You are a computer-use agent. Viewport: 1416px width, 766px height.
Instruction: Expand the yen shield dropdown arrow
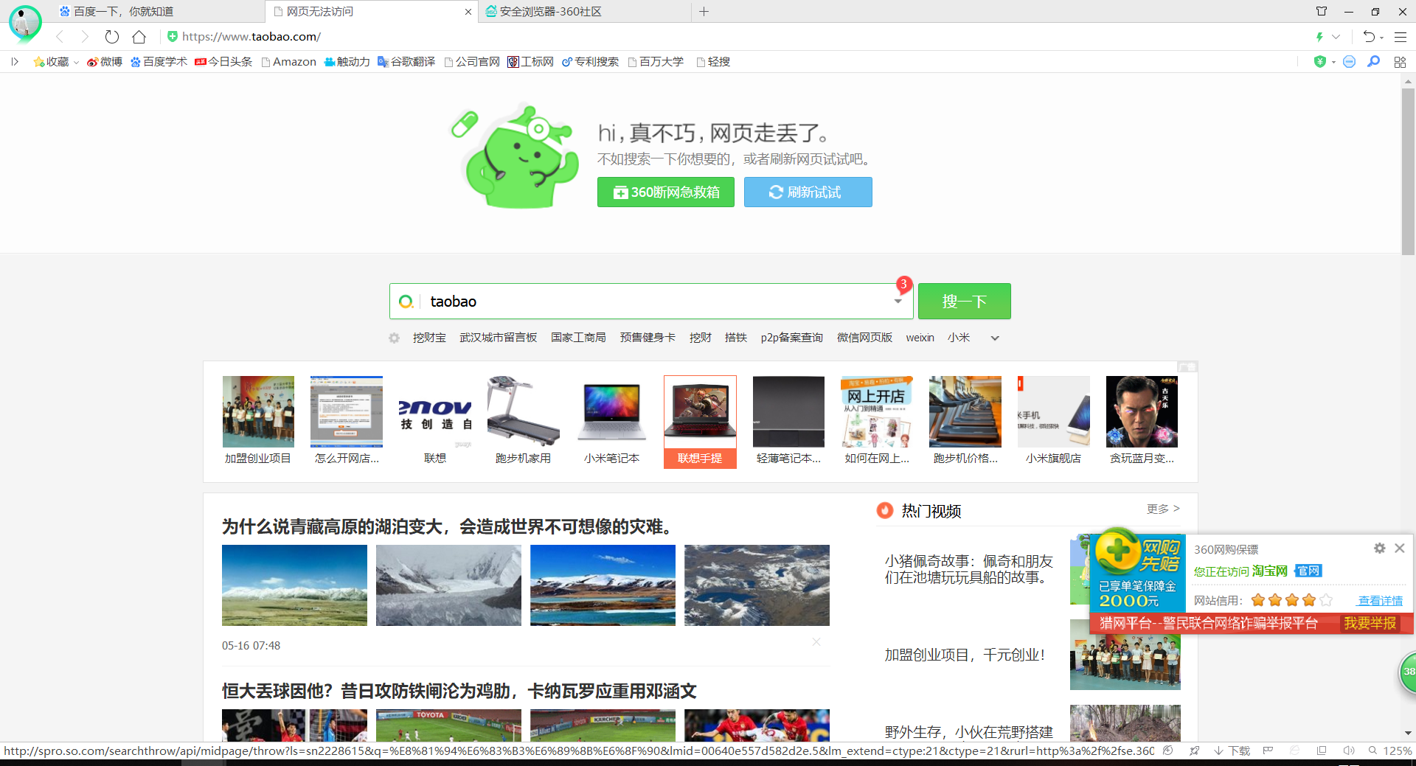(1333, 62)
